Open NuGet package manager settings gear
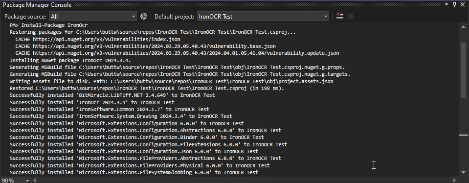 [144, 16]
